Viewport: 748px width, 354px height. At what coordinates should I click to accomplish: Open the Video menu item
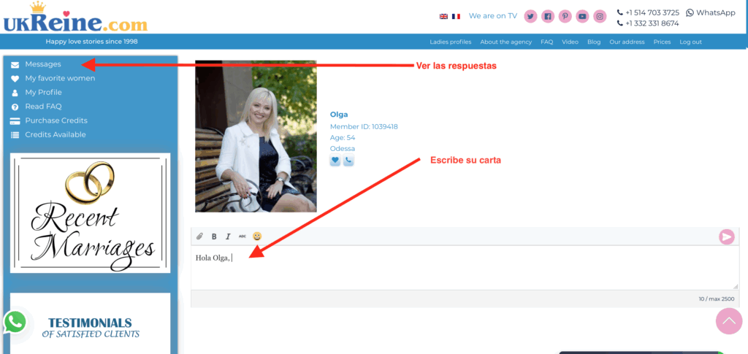click(570, 42)
